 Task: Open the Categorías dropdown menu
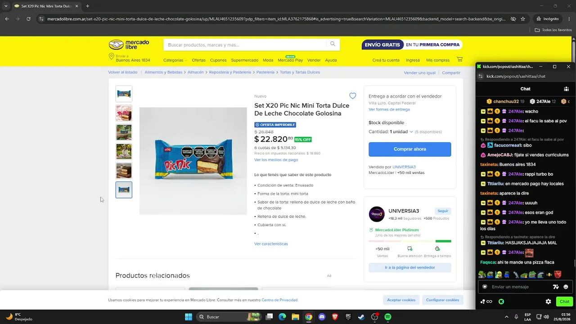175,60
